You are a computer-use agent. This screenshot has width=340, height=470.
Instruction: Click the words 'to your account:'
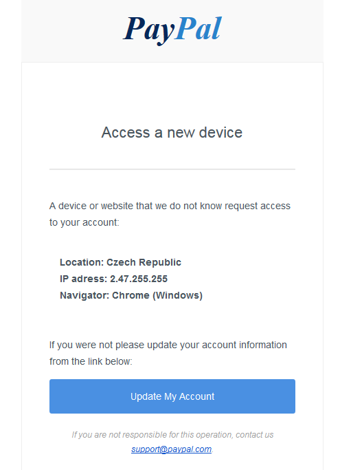pos(84,222)
